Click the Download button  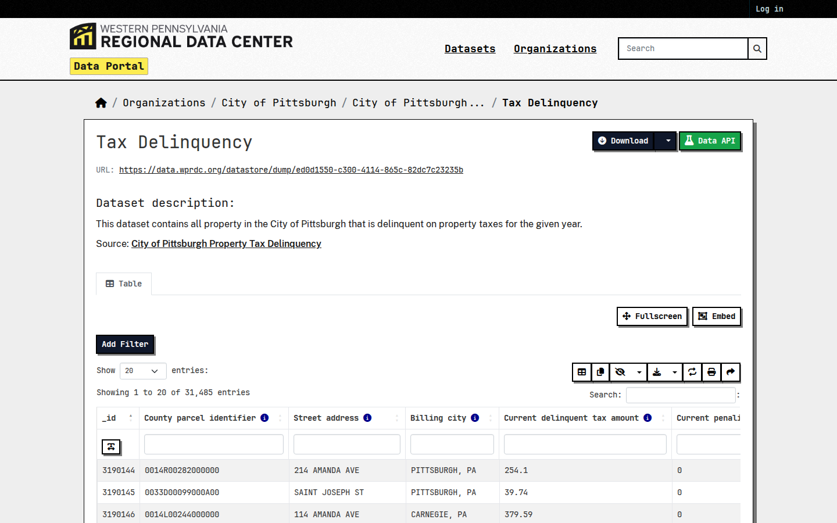(x=623, y=141)
